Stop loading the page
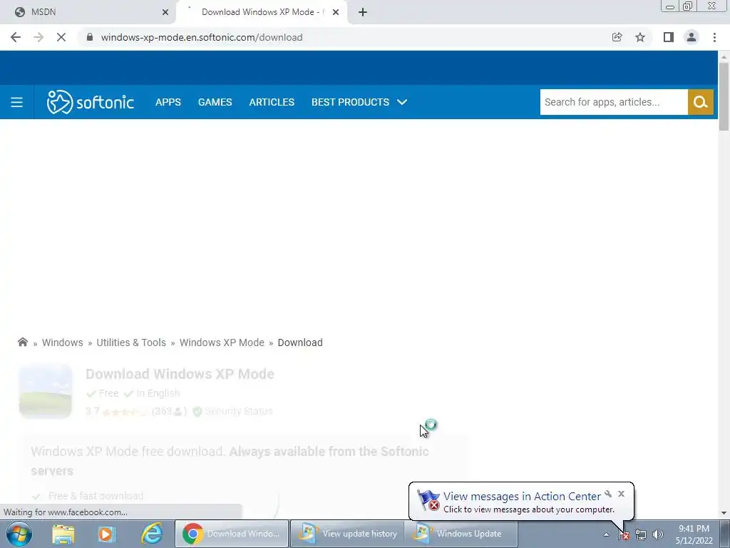This screenshot has width=730, height=548. point(61,37)
